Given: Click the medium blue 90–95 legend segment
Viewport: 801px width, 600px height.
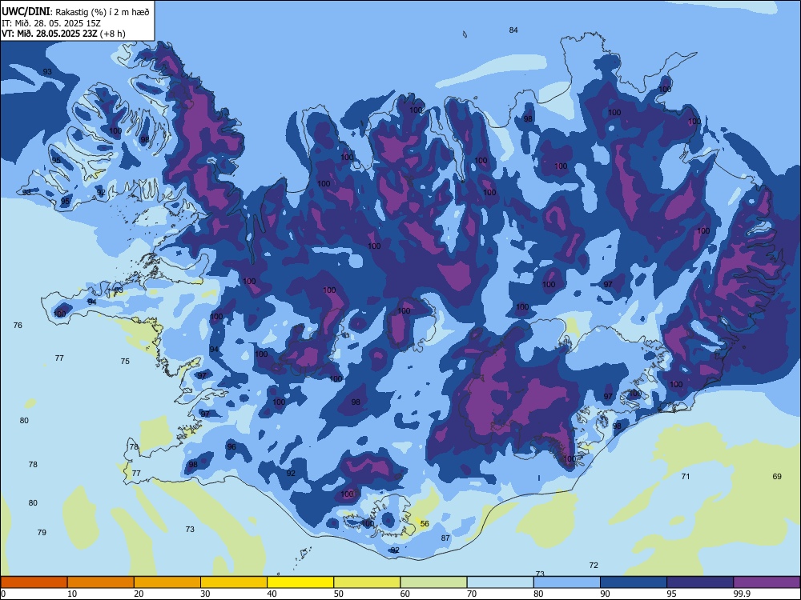Looking at the screenshot, I should click(634, 582).
